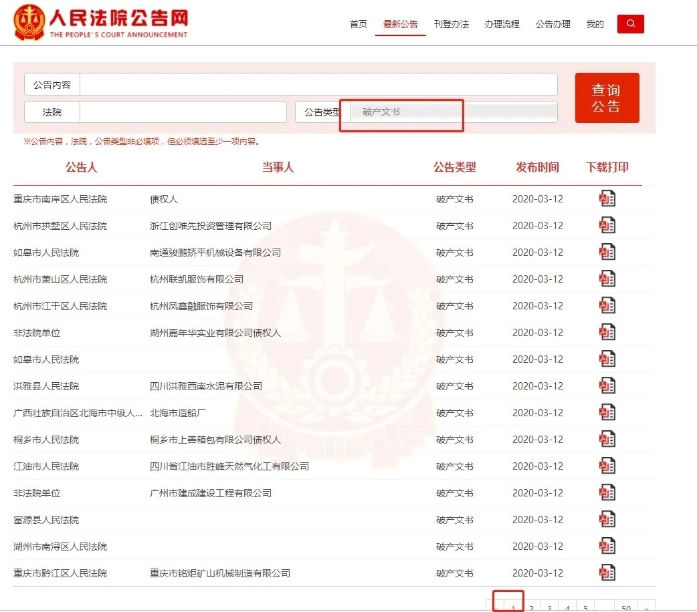Open the 公告办理 navigation item
The image size is (697, 612).
[553, 24]
